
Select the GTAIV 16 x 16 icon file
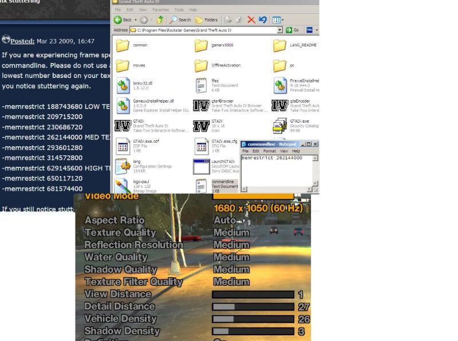pyautogui.click(x=208, y=126)
